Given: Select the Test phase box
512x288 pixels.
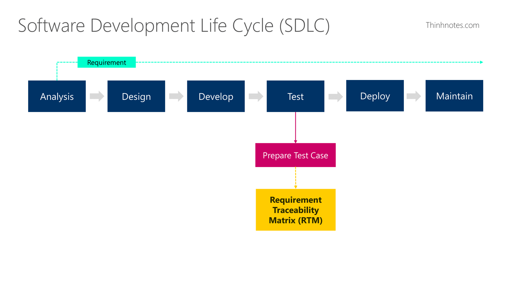Looking at the screenshot, I should [x=295, y=96].
